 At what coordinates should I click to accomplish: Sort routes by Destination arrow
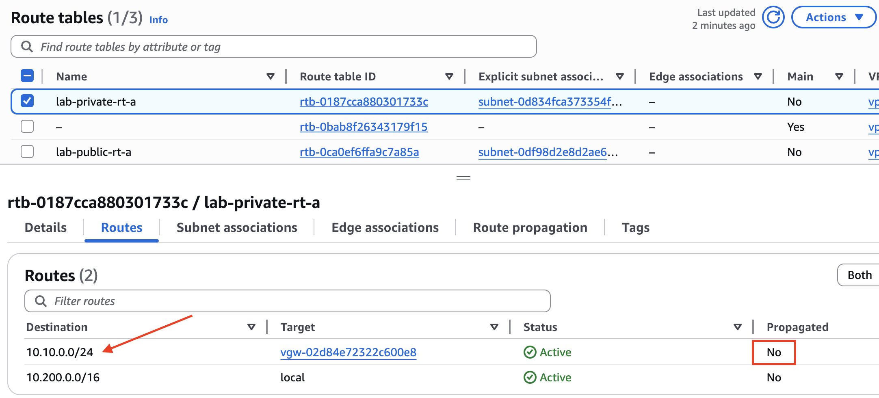pyautogui.click(x=251, y=327)
